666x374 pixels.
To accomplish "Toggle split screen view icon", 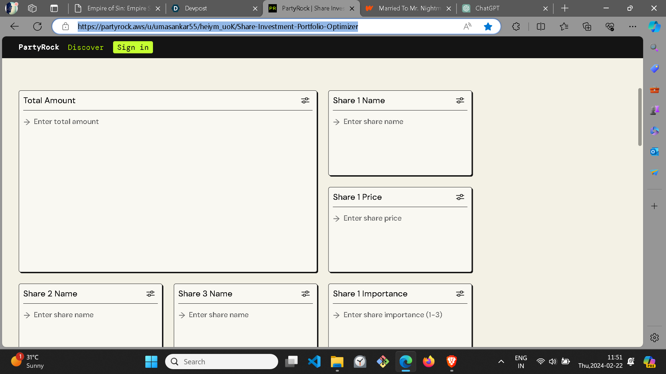I will 541,26.
